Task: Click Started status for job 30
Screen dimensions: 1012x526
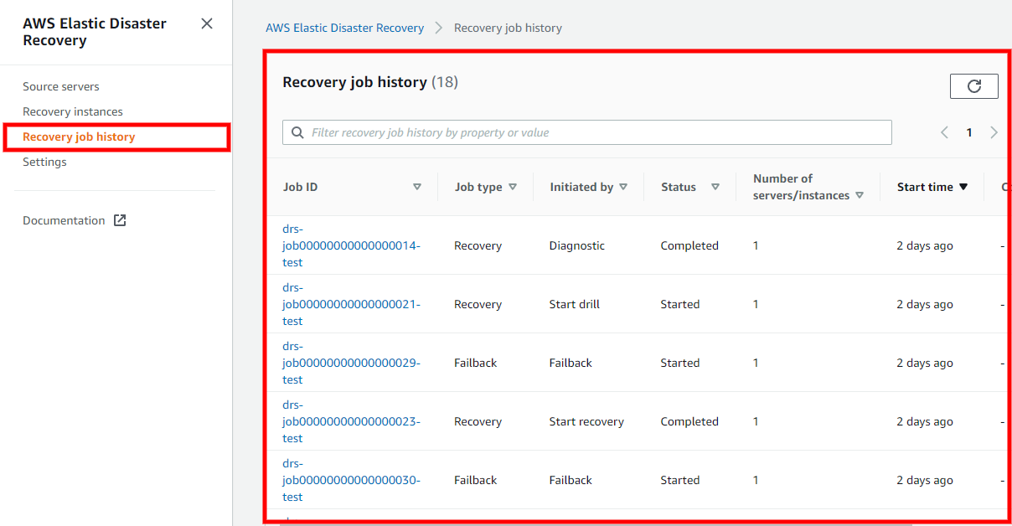Action: 680,480
